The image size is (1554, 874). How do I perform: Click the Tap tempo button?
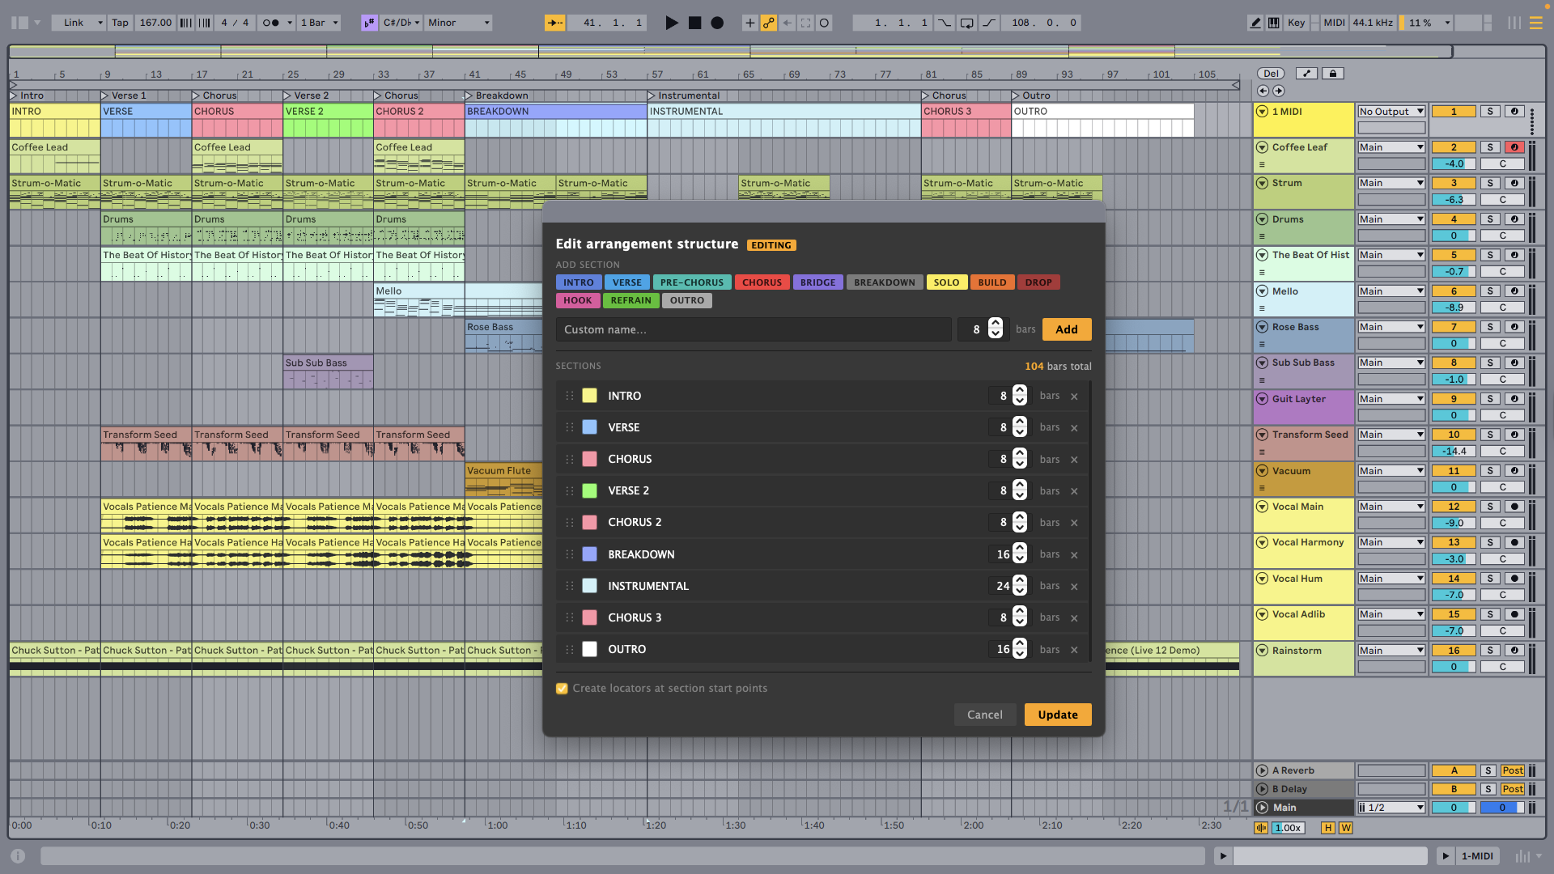pyautogui.click(x=120, y=23)
